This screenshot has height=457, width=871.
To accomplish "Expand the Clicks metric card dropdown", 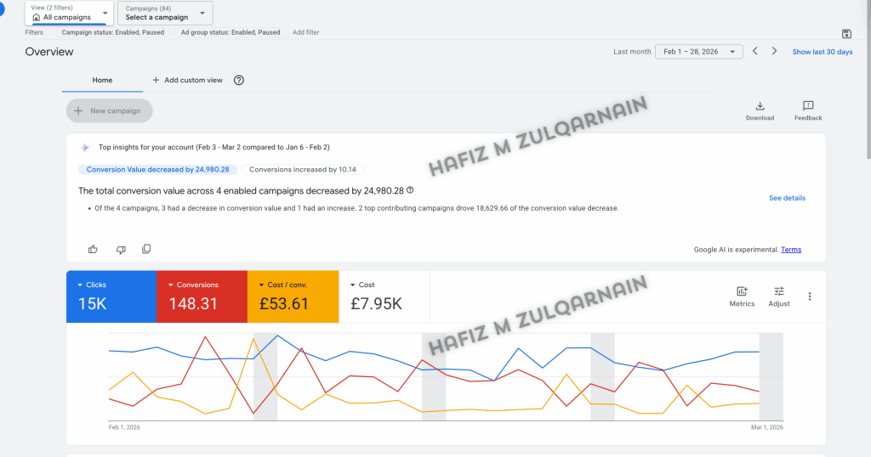I will tap(81, 285).
